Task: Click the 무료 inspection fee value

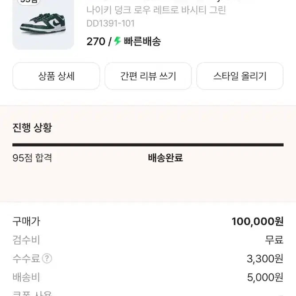Action: coord(274,240)
